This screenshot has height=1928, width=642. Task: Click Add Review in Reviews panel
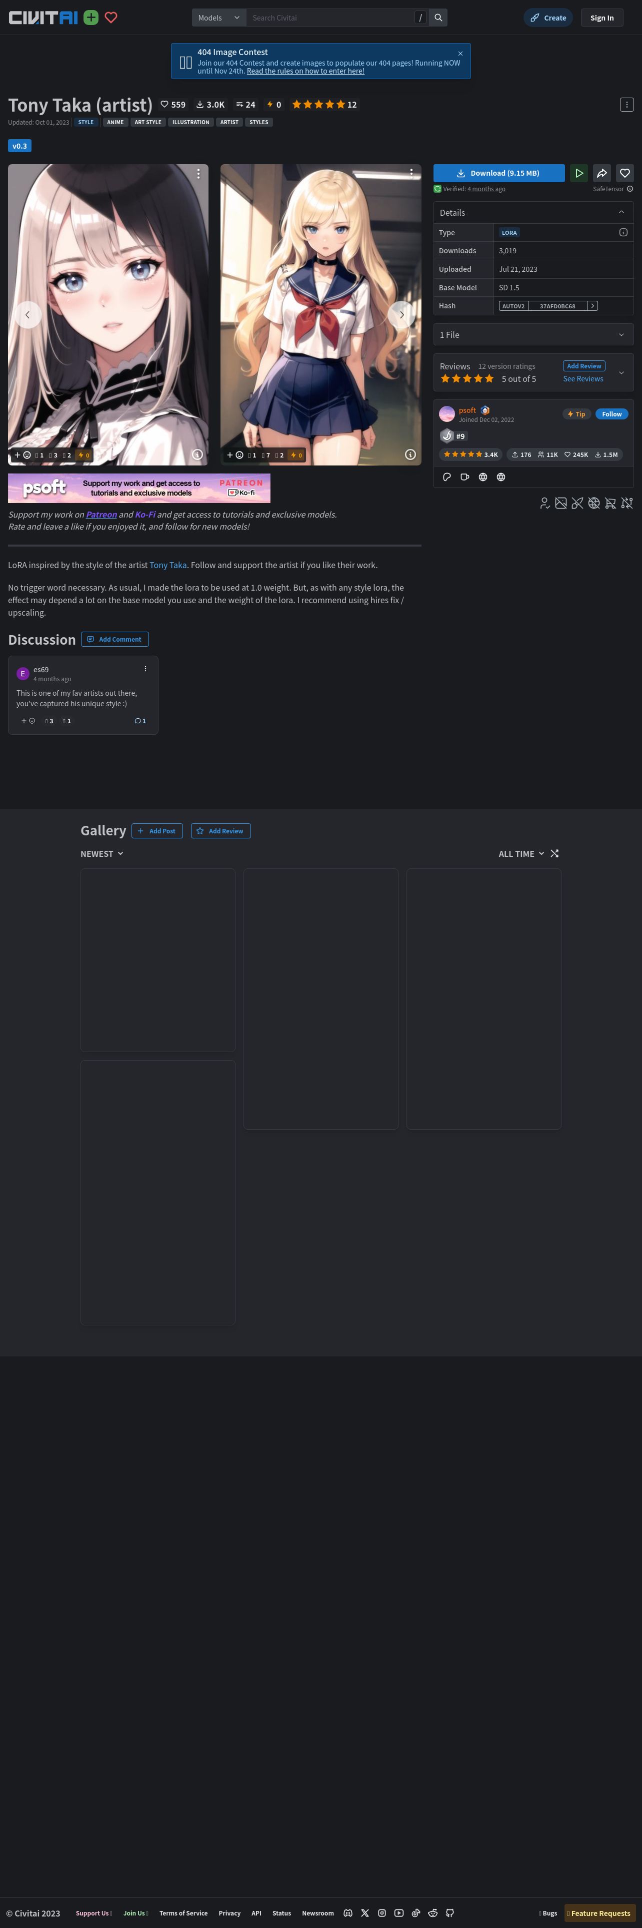(x=583, y=366)
